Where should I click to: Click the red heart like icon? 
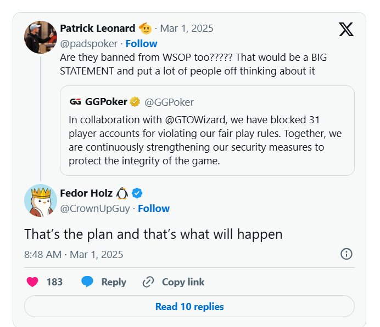pos(32,282)
